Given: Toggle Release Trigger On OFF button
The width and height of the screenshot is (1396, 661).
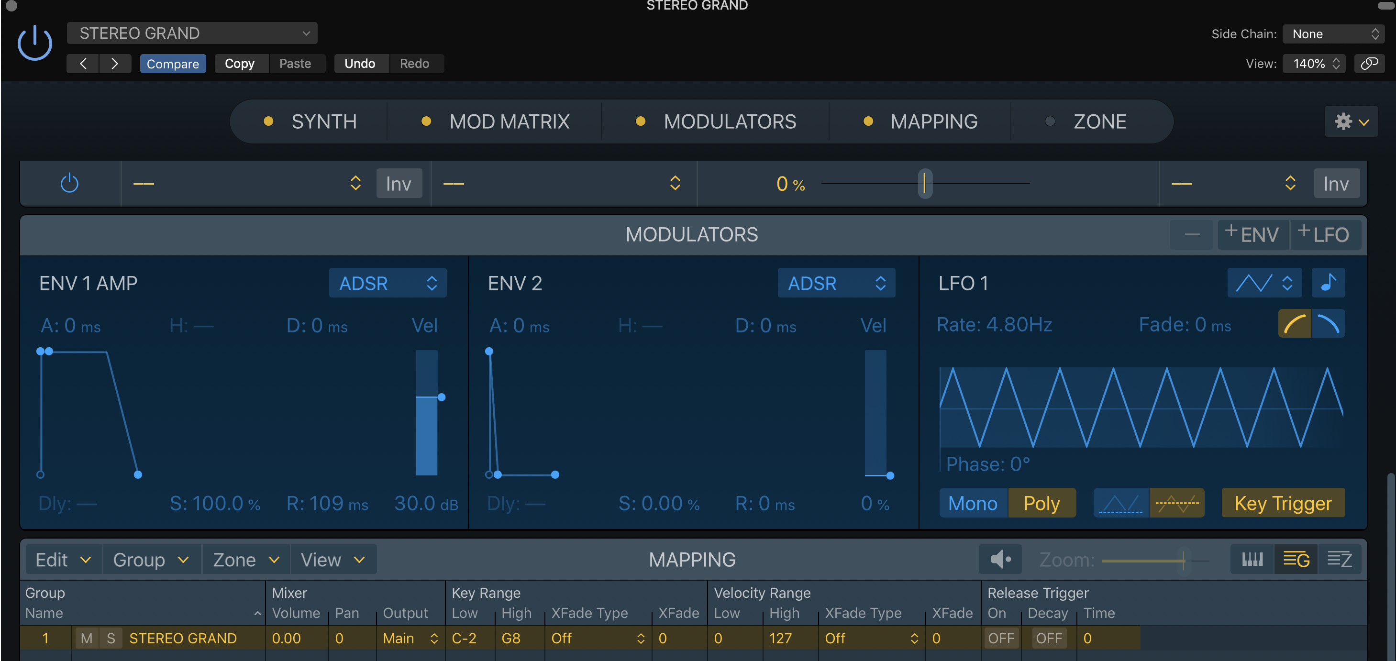Looking at the screenshot, I should click(x=1000, y=638).
